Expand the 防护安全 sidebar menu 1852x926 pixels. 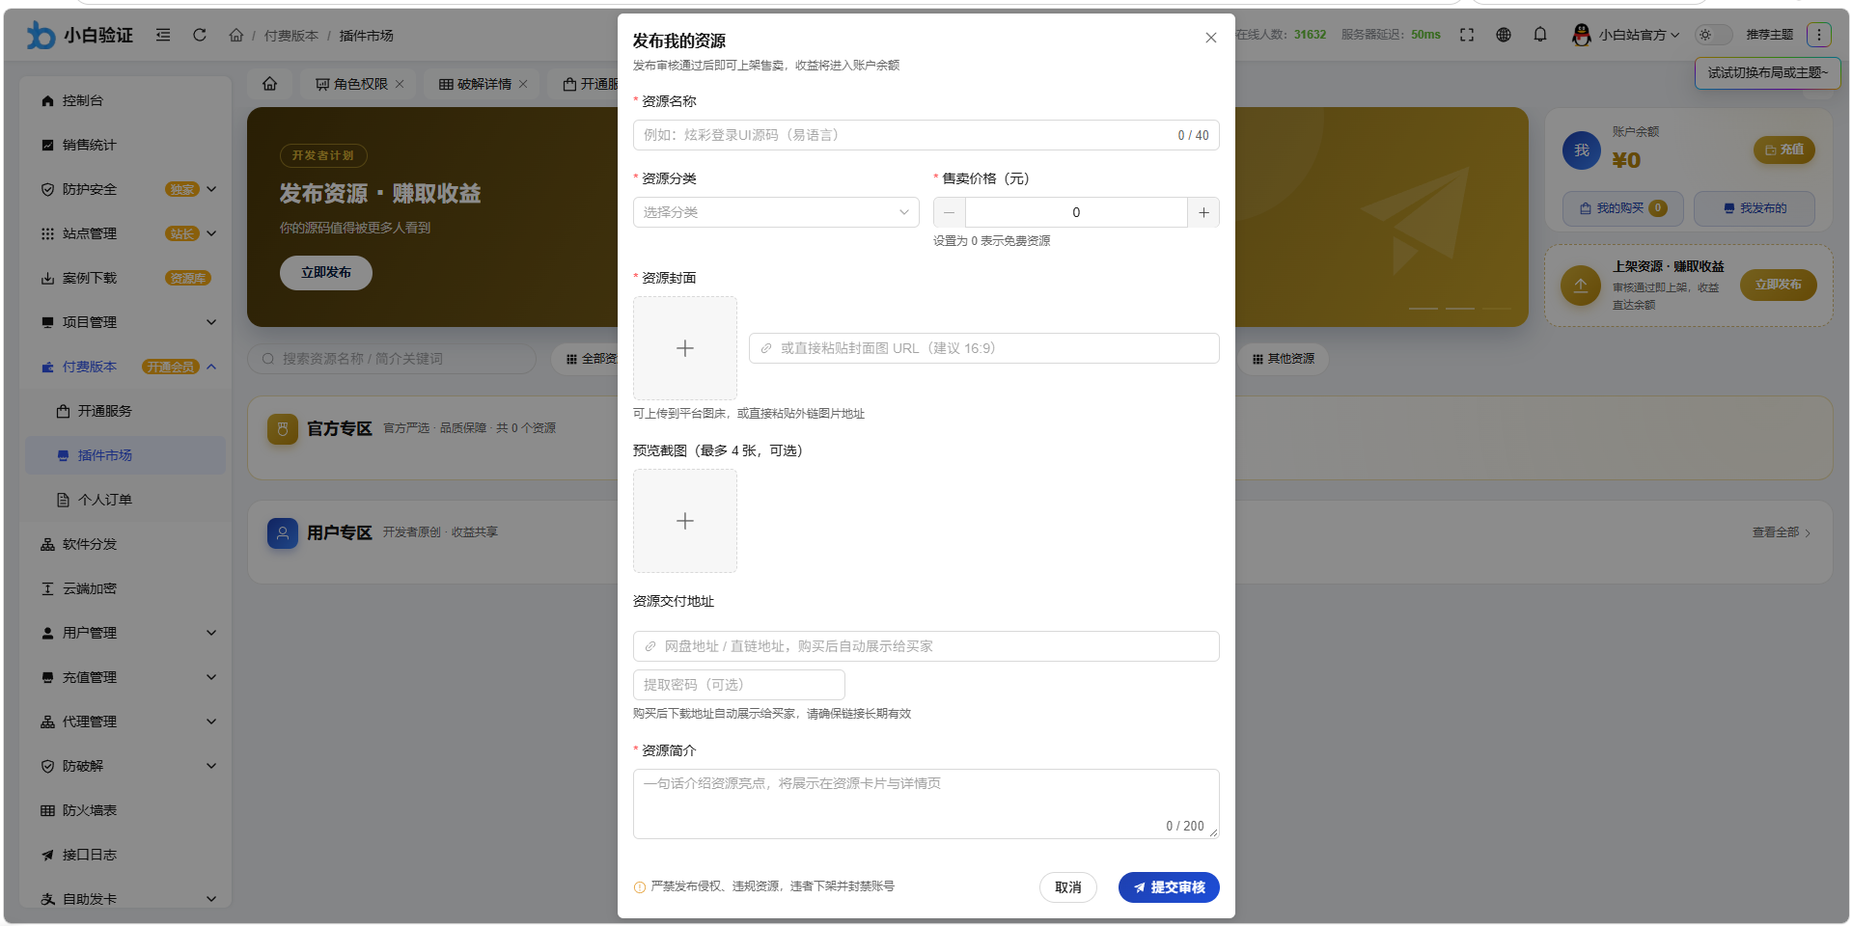pos(125,189)
